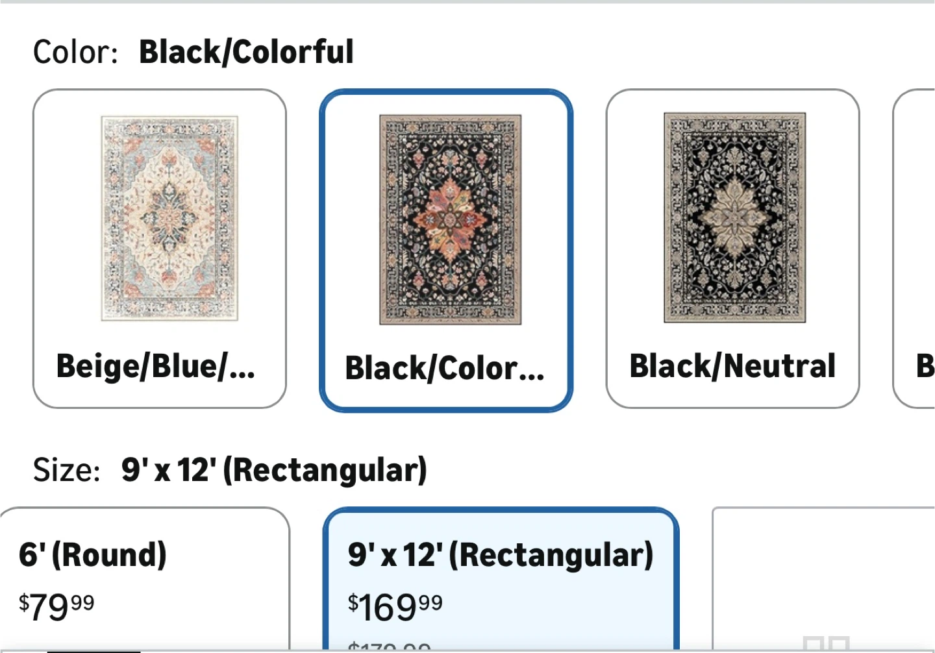Click the 'Black/Neutral' swatch label text
The height and width of the screenshot is (653, 935).
pyautogui.click(x=732, y=366)
